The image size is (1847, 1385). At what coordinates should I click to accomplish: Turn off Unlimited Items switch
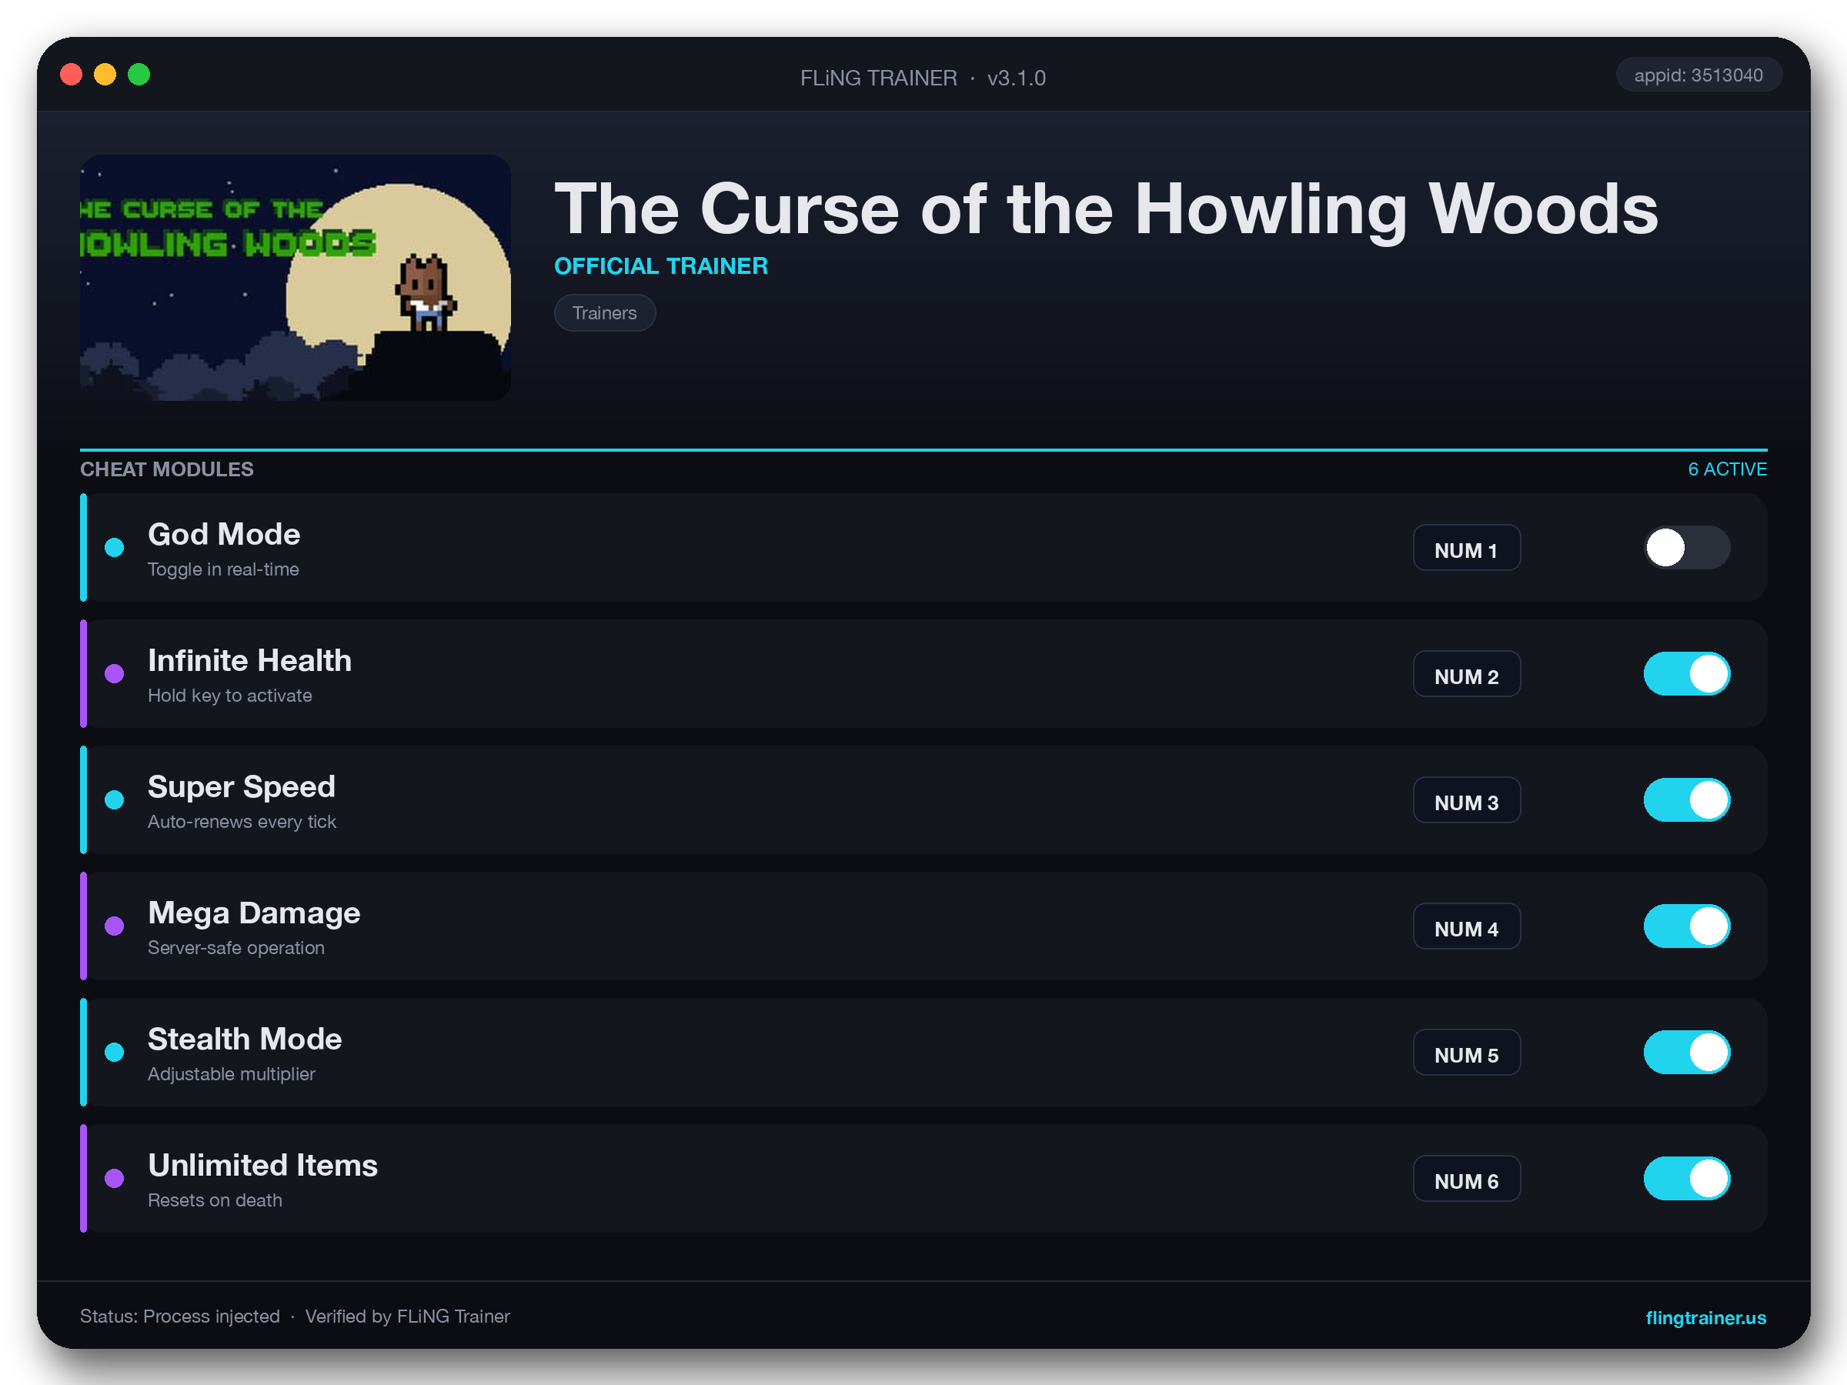pos(1687,1178)
